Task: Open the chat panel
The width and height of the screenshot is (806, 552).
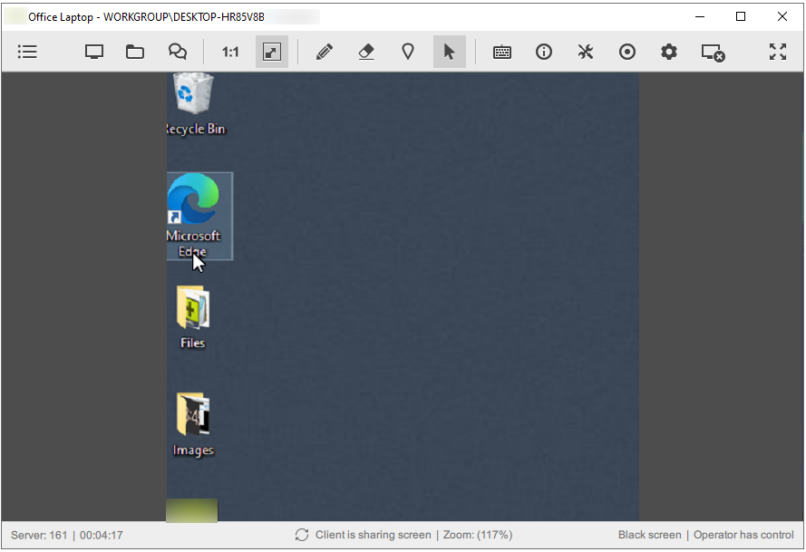Action: point(178,52)
